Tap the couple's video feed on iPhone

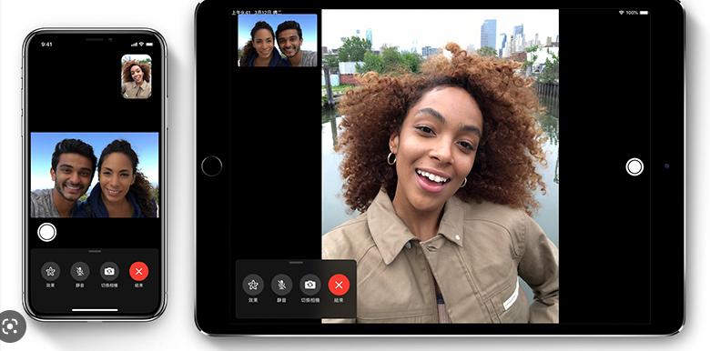[x=95, y=175]
